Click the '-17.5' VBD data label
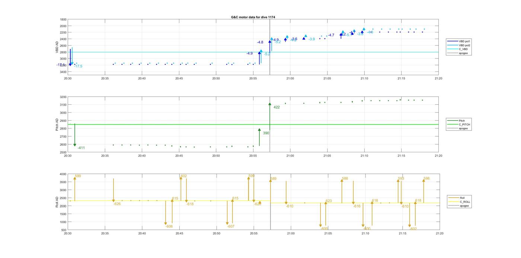The width and height of the screenshot is (521, 258). [78, 66]
